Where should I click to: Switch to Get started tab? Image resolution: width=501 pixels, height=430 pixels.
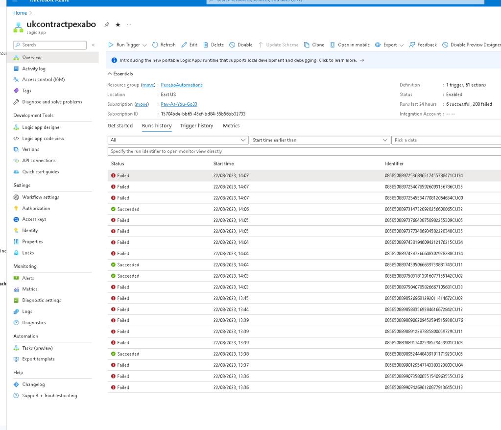120,126
